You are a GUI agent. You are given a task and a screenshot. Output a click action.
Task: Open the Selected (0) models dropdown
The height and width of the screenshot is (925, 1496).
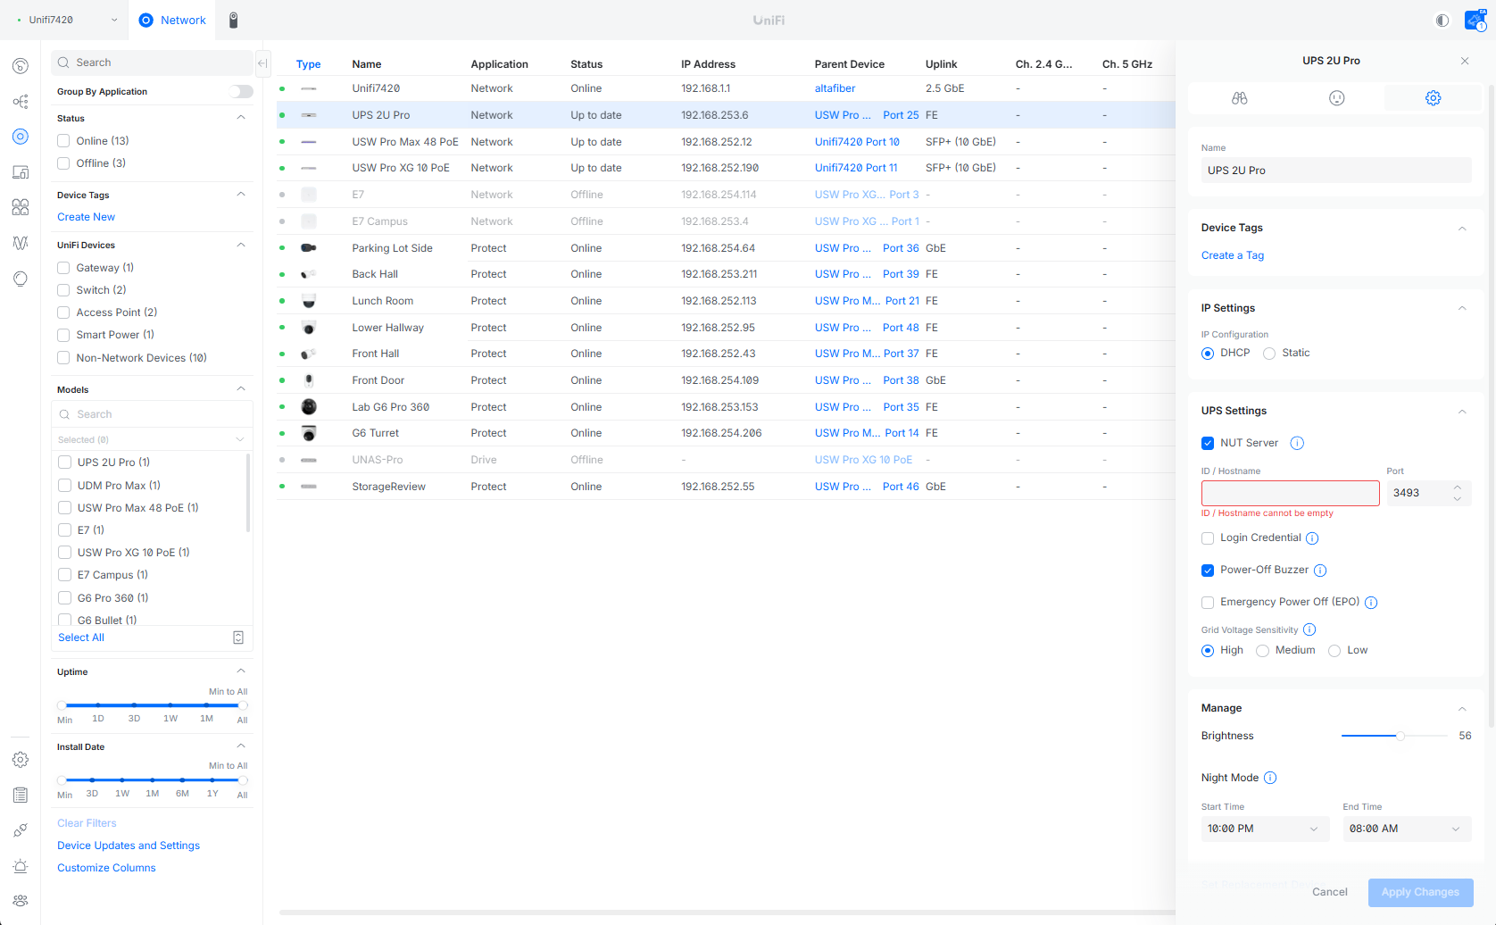coord(152,439)
